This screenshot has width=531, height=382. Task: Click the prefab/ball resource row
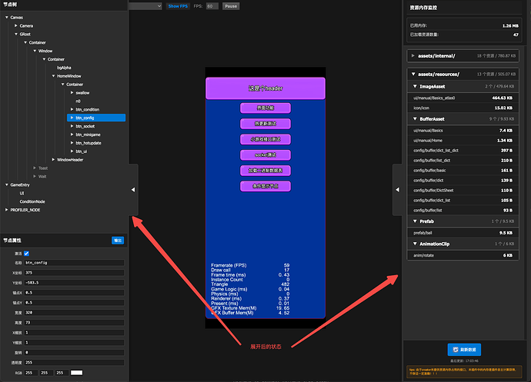click(463, 233)
